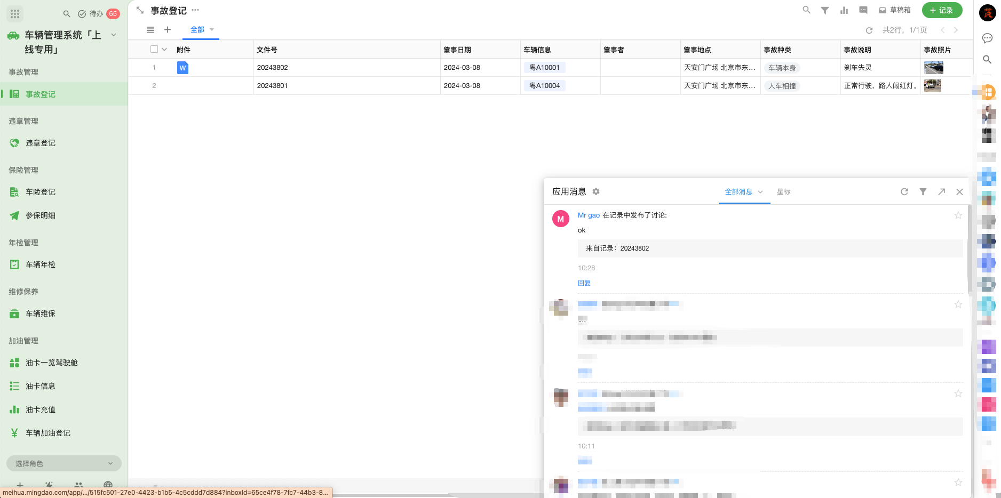Click the Word attachment icon in row 1
The height and width of the screenshot is (498, 1001).
point(182,68)
